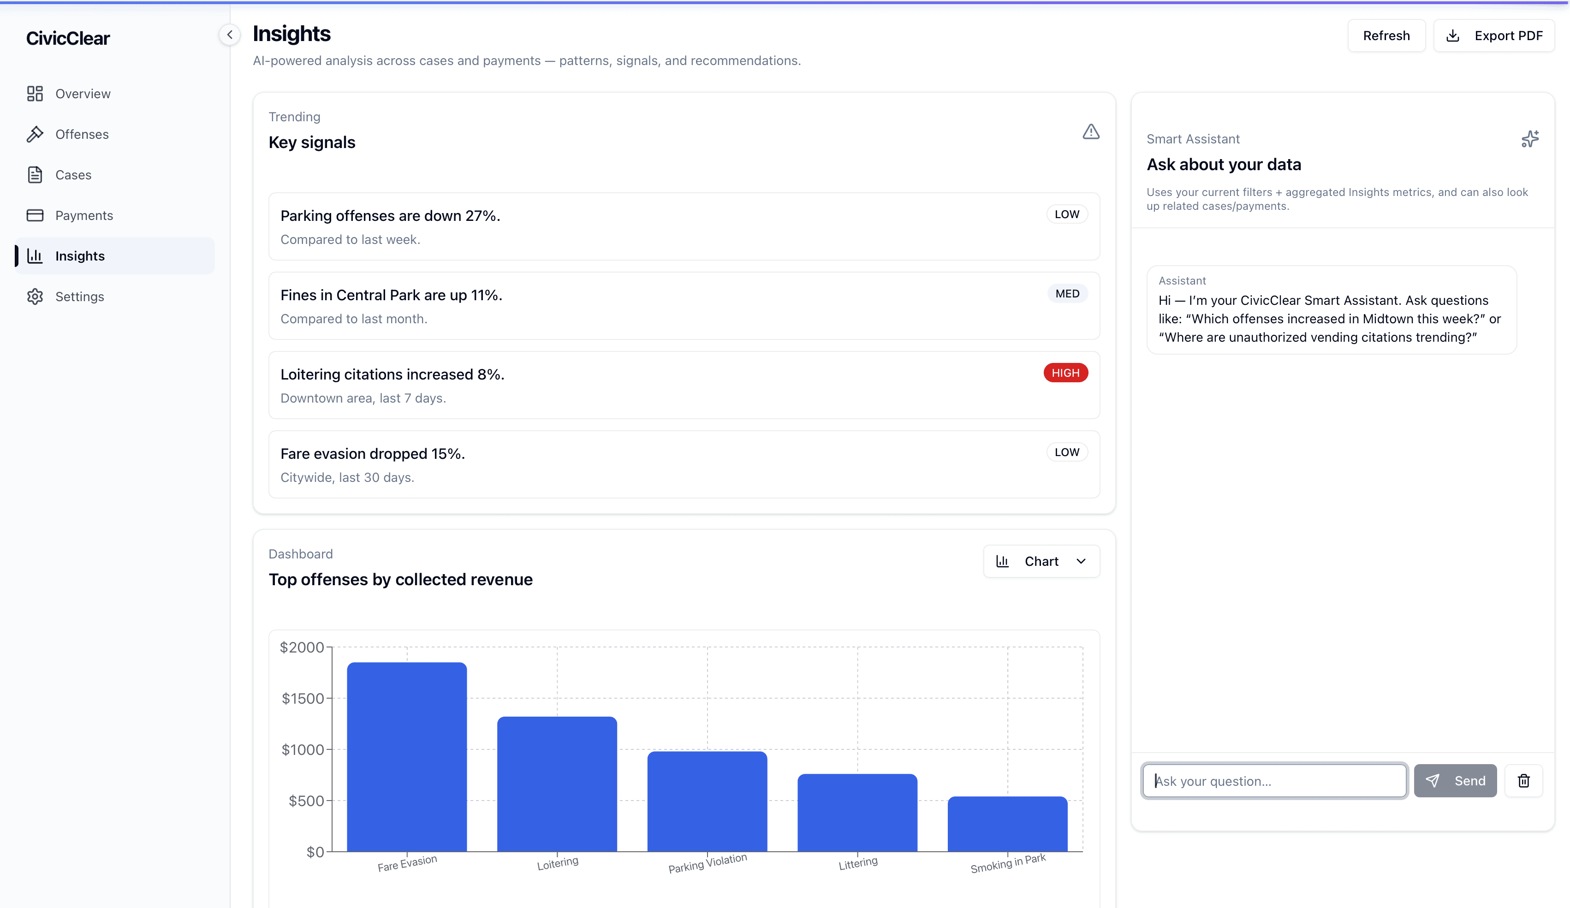The height and width of the screenshot is (908, 1570).
Task: Click the chevron arrow on Chart selector
Action: (1081, 561)
